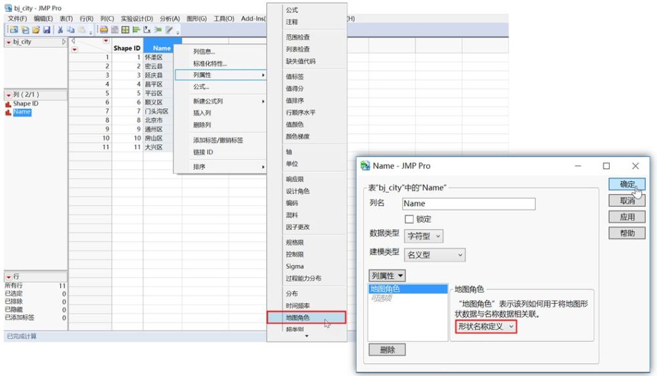Open the 分析(A) menu

170,18
